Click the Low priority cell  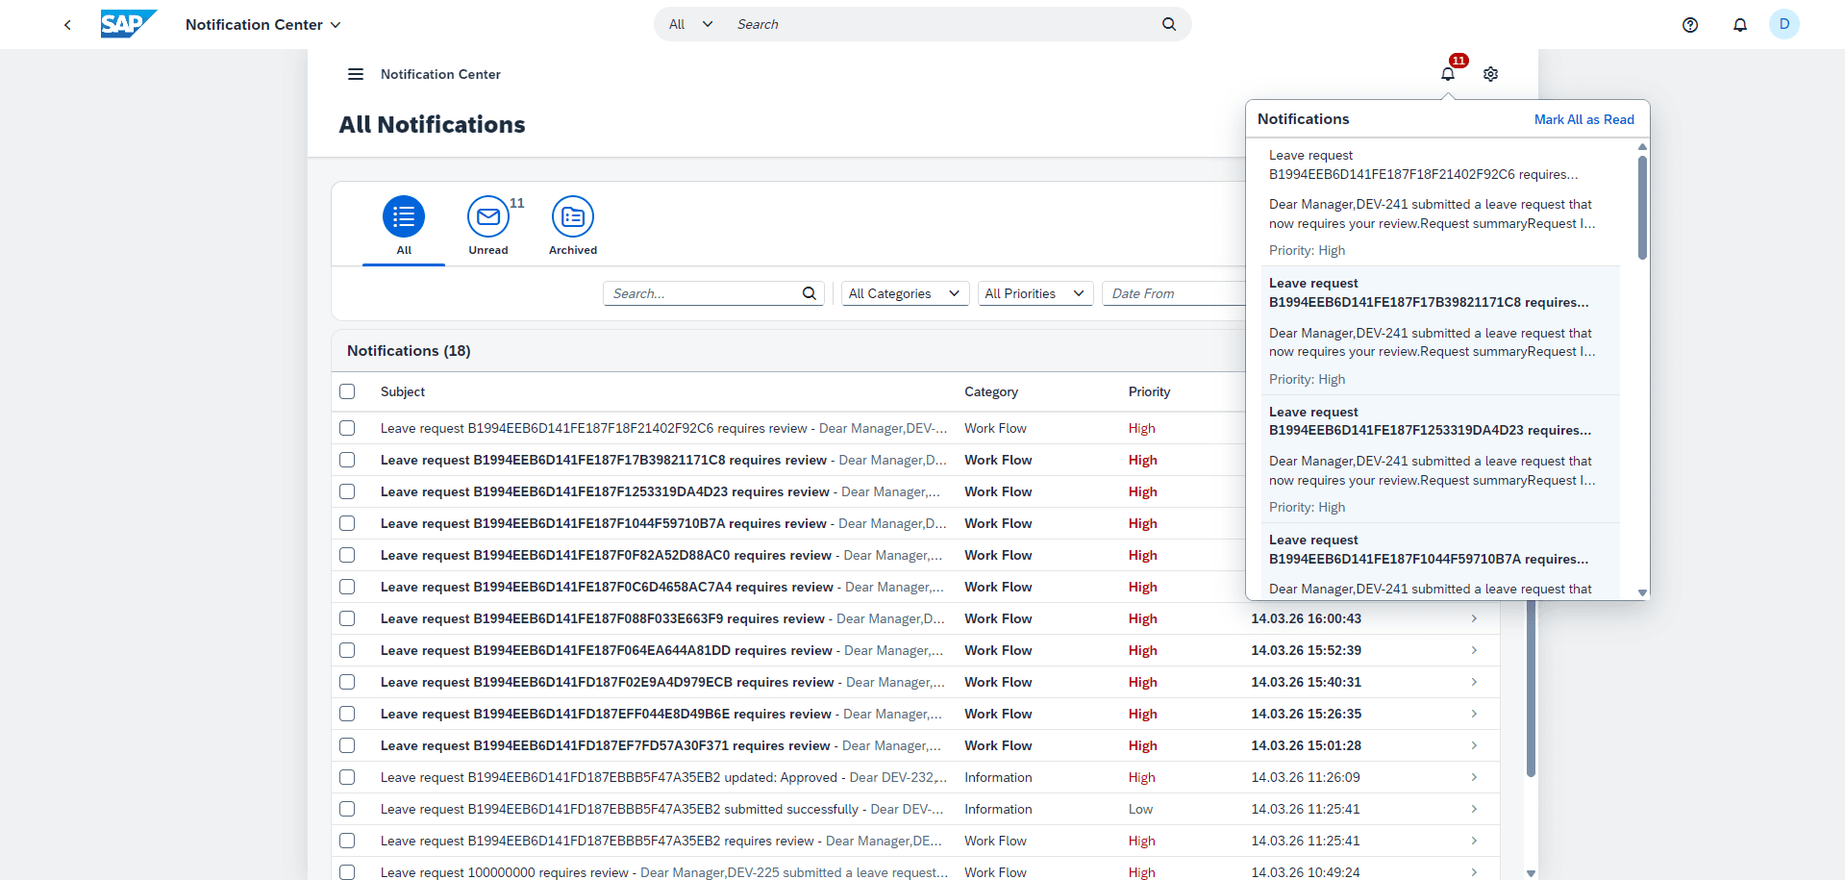(x=1140, y=809)
